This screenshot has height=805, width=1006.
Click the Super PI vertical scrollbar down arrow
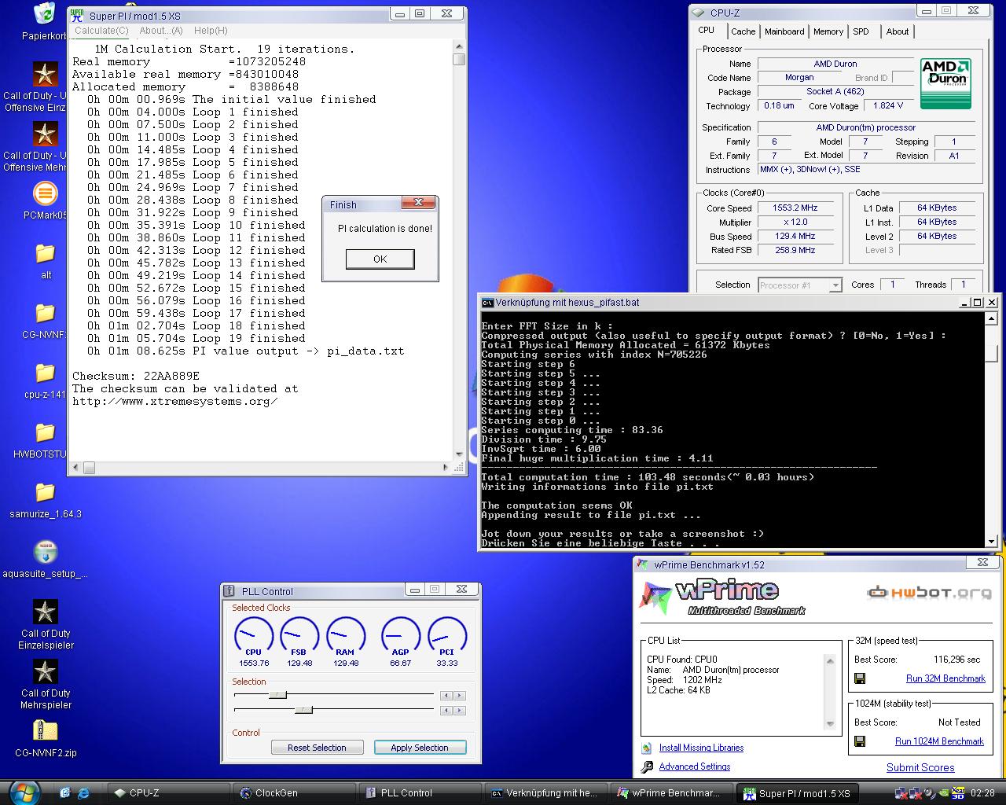(x=459, y=454)
